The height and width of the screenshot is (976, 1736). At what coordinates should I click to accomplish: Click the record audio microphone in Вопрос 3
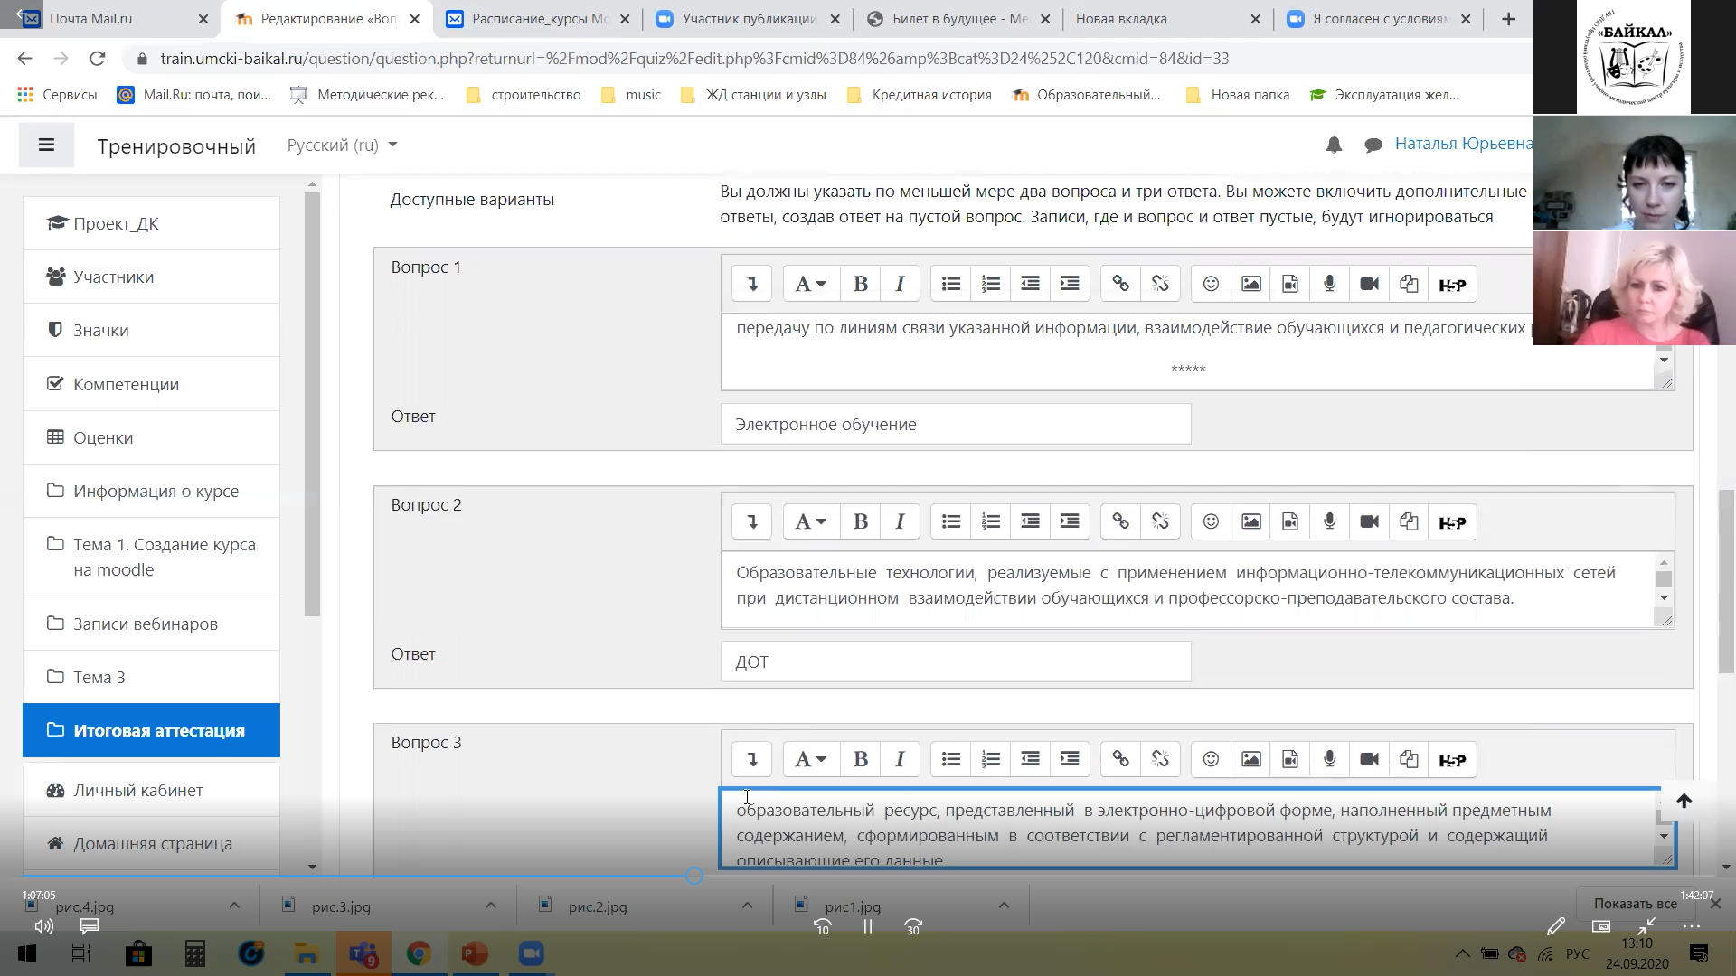pos(1329,759)
